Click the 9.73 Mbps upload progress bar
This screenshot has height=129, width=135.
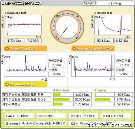[104, 99]
